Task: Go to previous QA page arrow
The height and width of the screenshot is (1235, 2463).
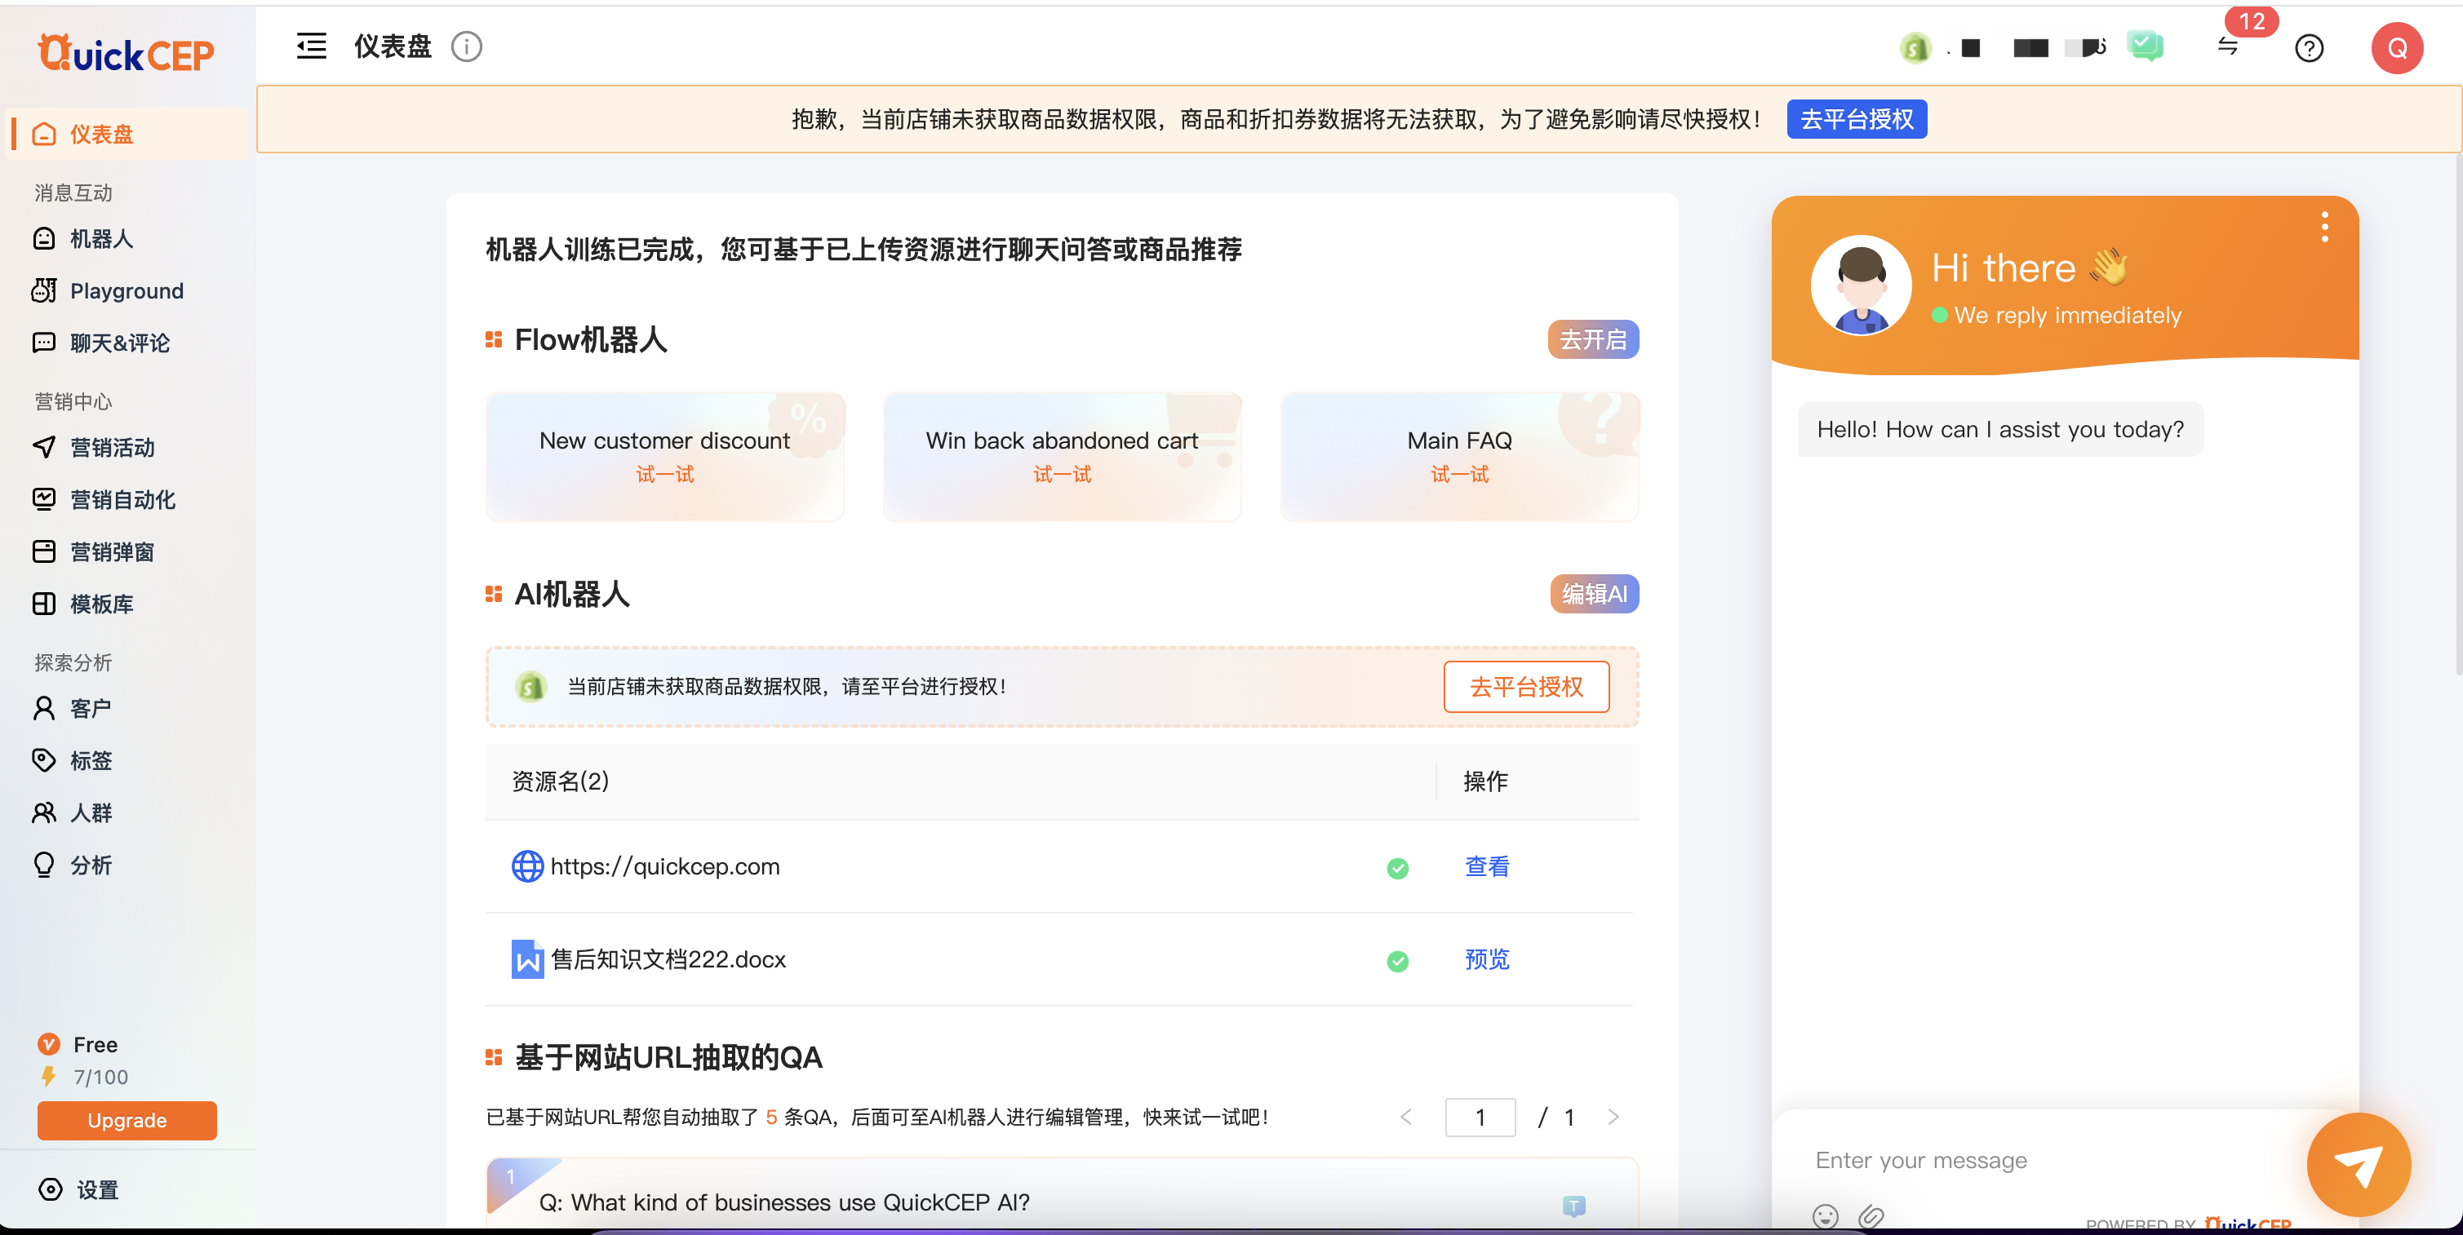Action: (1405, 1117)
